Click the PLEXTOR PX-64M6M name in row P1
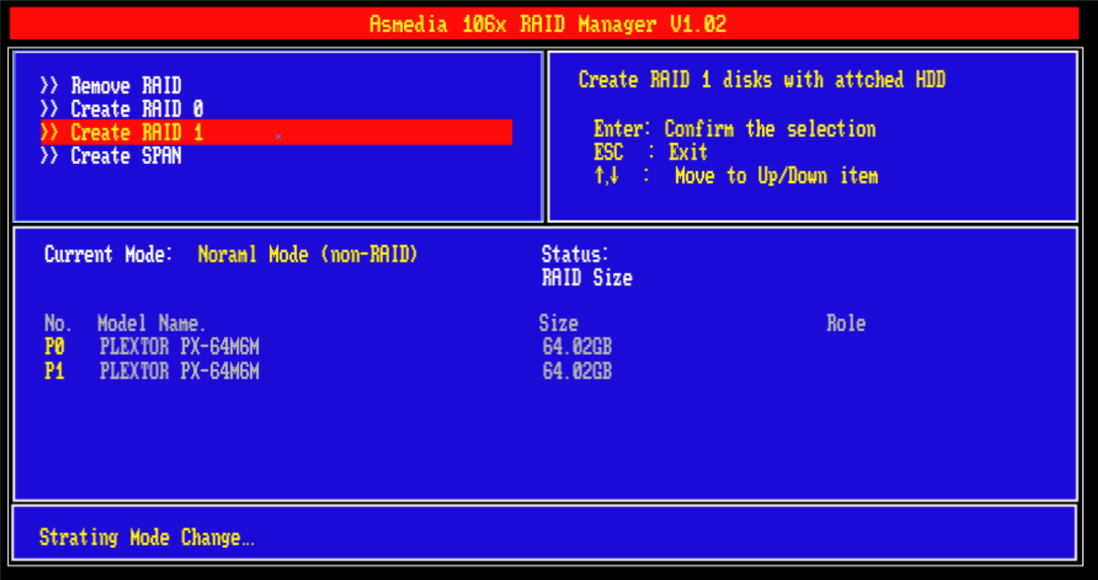Viewport: 1098px width, 580px height. [x=180, y=372]
